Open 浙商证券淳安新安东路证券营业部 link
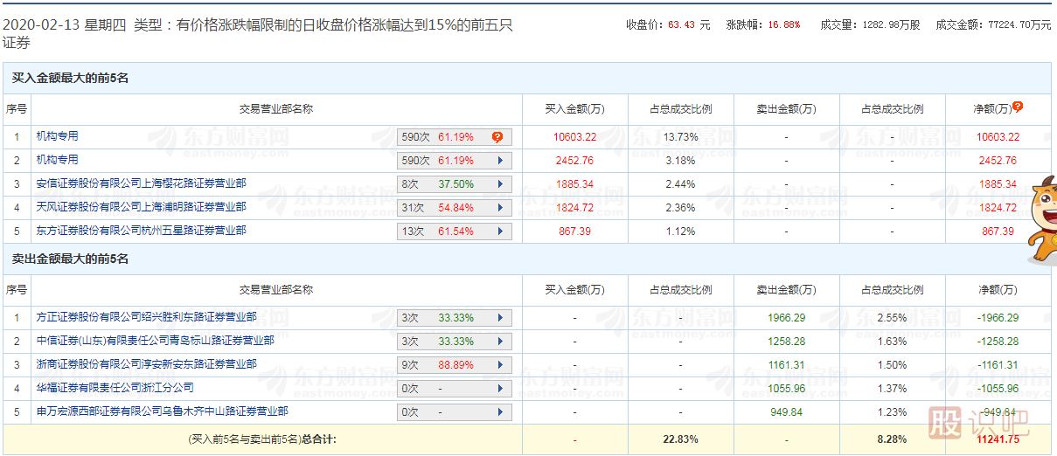This screenshot has width=1057, height=456. coord(146,364)
